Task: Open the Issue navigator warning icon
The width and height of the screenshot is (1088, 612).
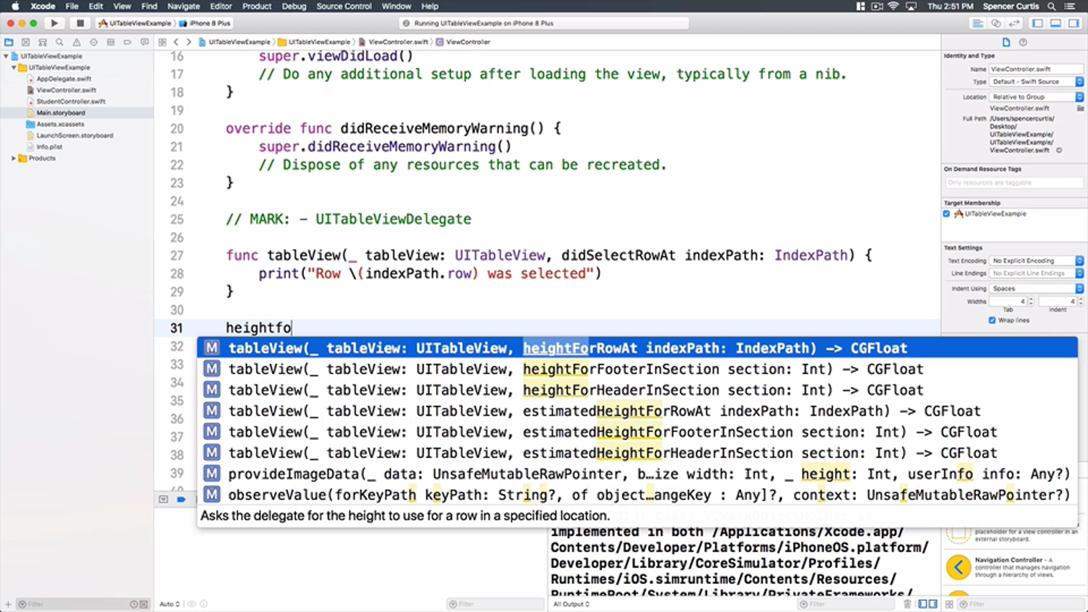Action: pyautogui.click(x=77, y=42)
